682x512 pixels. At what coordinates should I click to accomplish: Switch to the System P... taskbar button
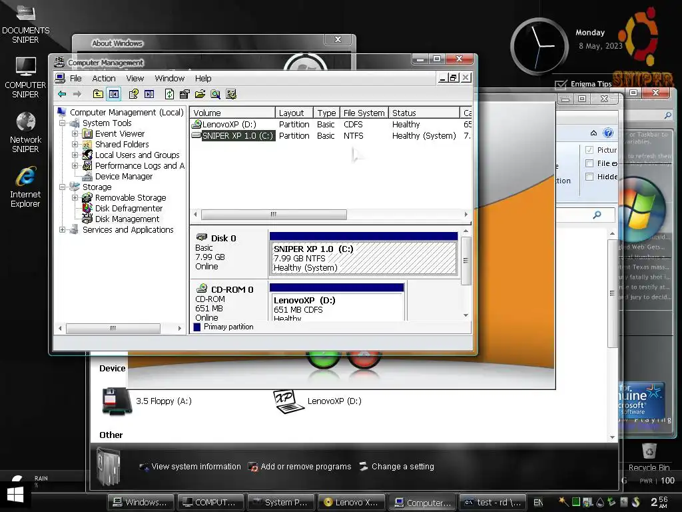[x=281, y=502]
